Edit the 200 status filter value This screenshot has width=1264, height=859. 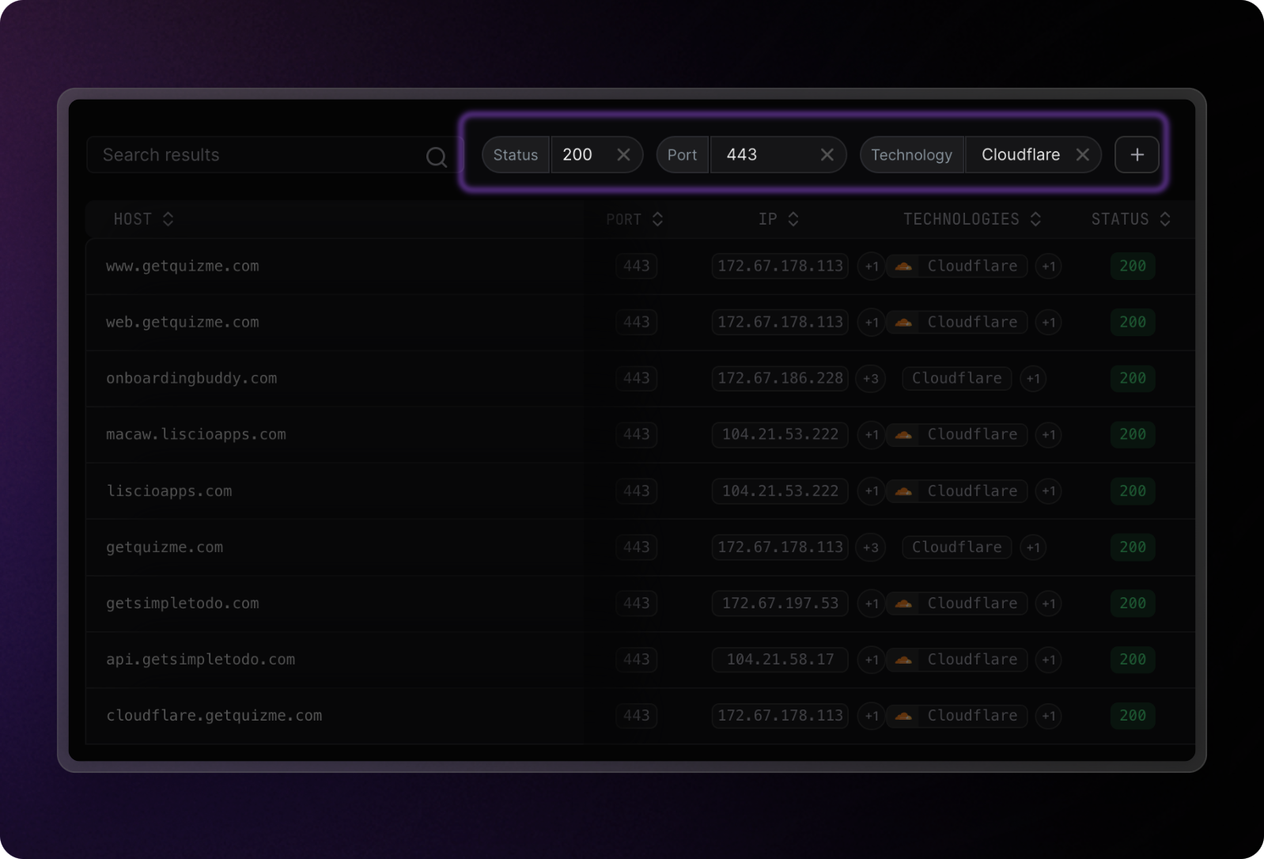point(578,155)
